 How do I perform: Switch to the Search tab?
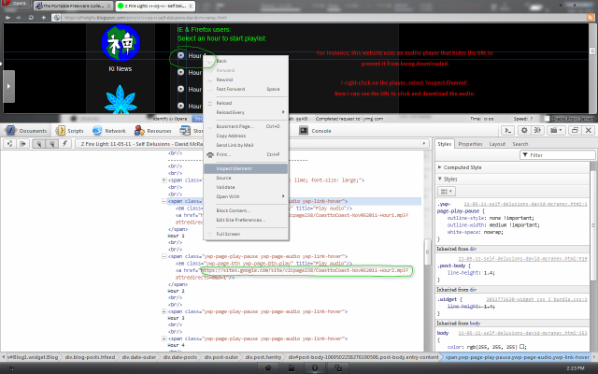coord(520,144)
